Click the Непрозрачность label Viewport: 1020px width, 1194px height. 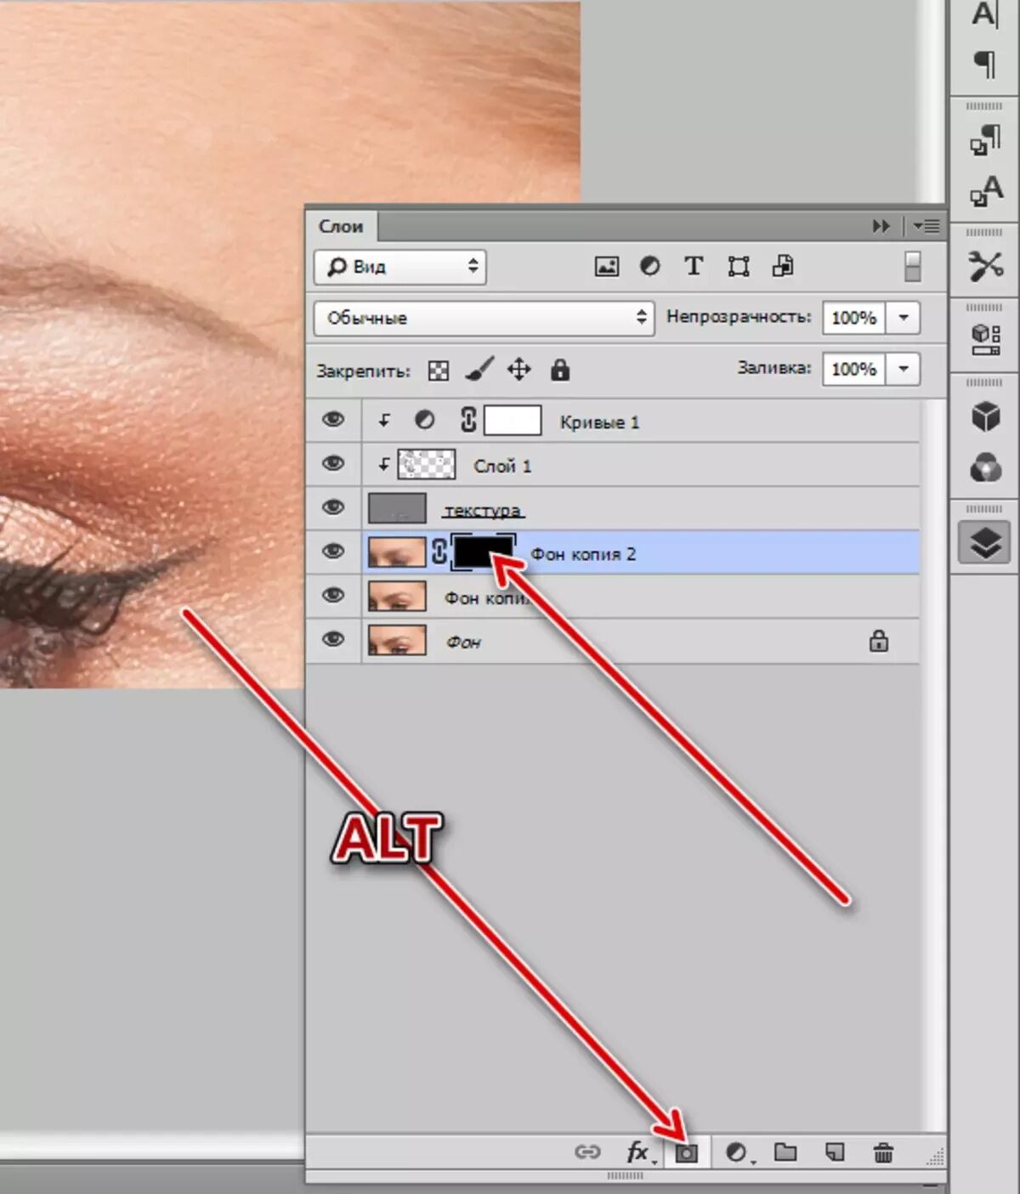click(x=739, y=317)
